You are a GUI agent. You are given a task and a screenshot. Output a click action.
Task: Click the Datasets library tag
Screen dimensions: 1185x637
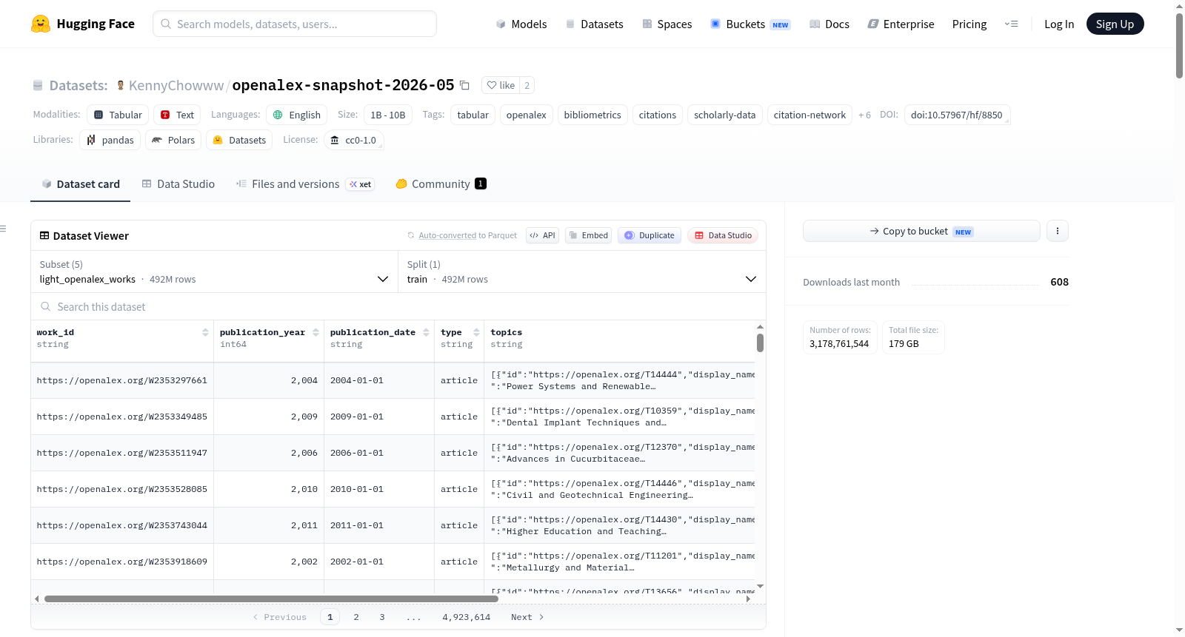coord(239,140)
